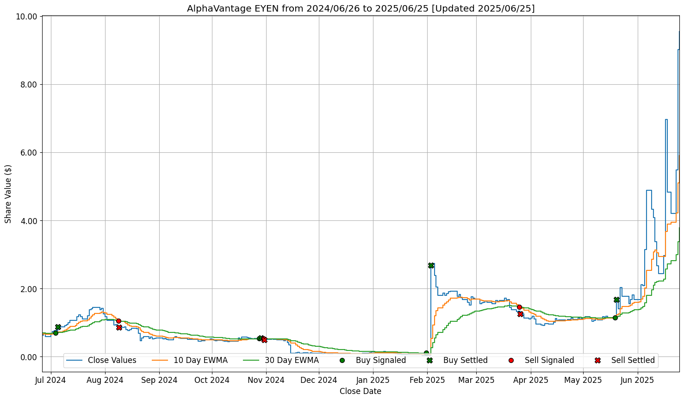Click the 'Close Date' x-axis label
This screenshot has height=400, width=684.
point(361,392)
